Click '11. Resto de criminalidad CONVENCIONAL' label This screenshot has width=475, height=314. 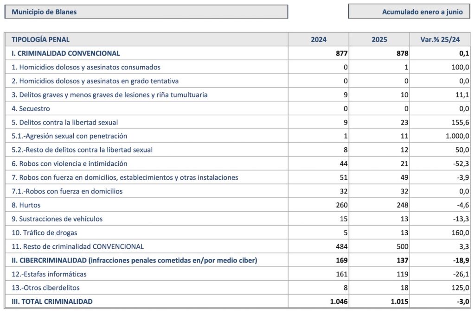[x=77, y=246]
